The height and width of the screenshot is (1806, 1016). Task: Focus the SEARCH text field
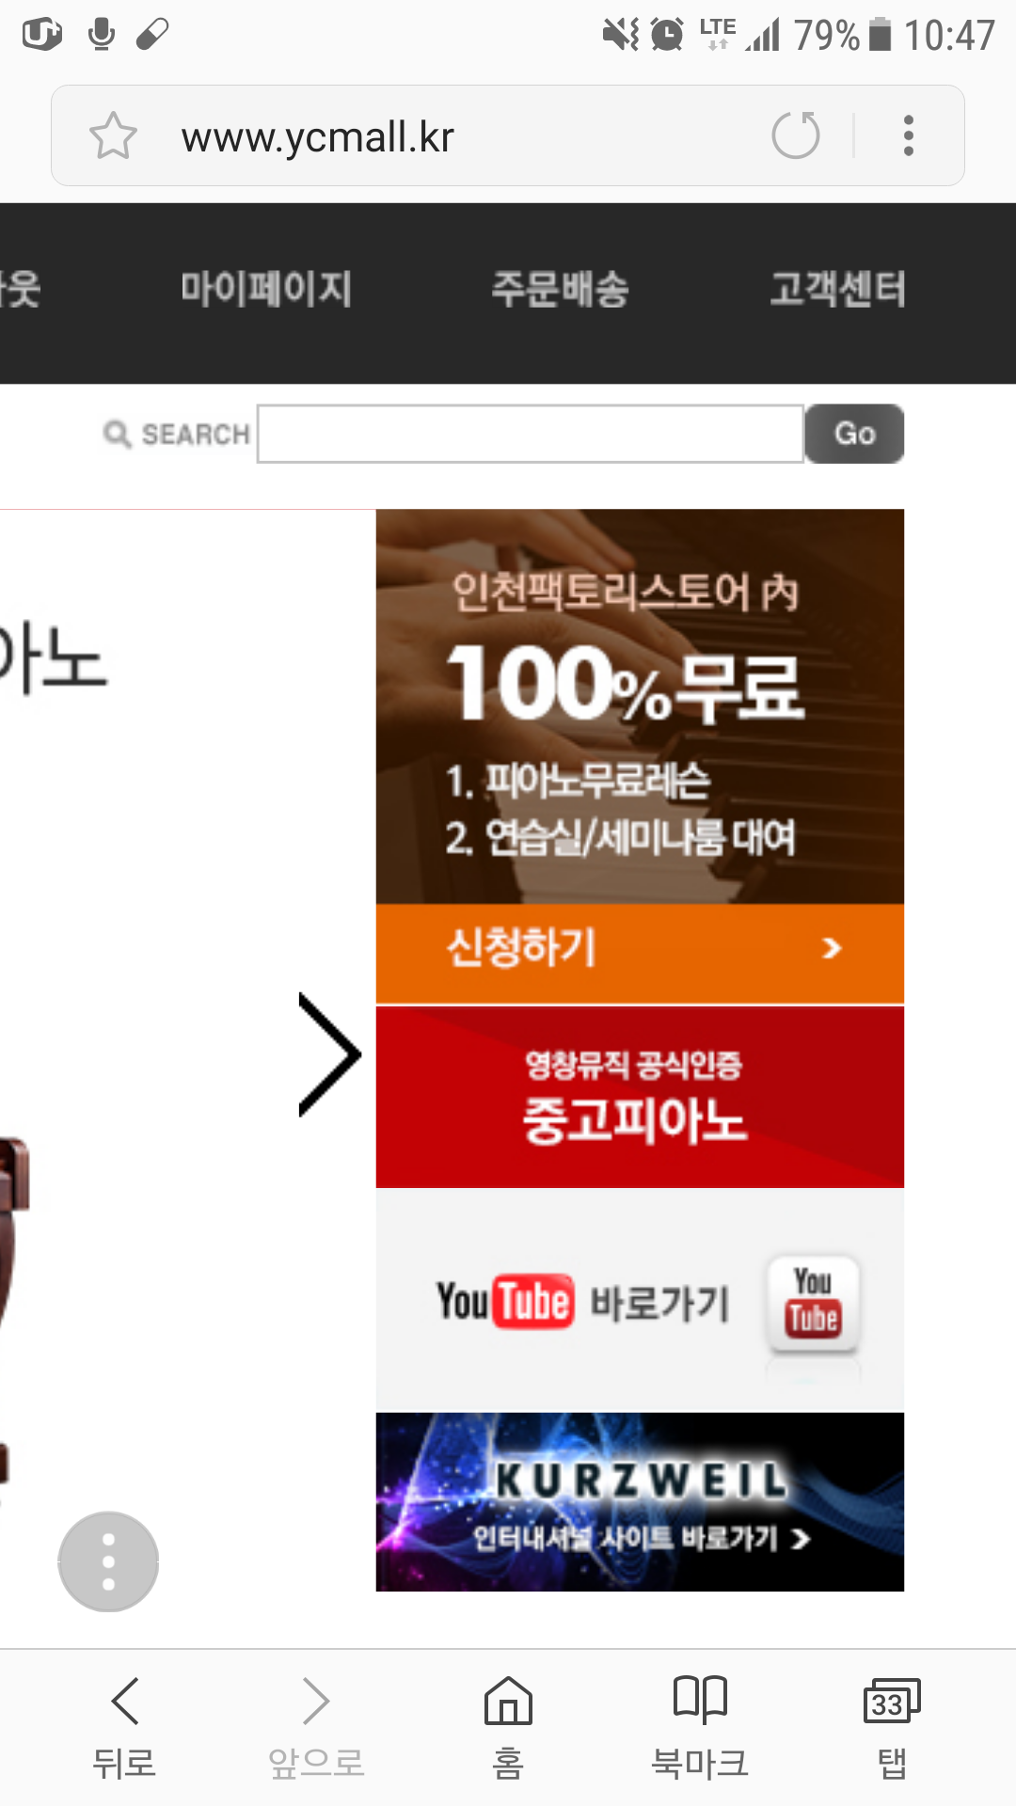tap(531, 434)
